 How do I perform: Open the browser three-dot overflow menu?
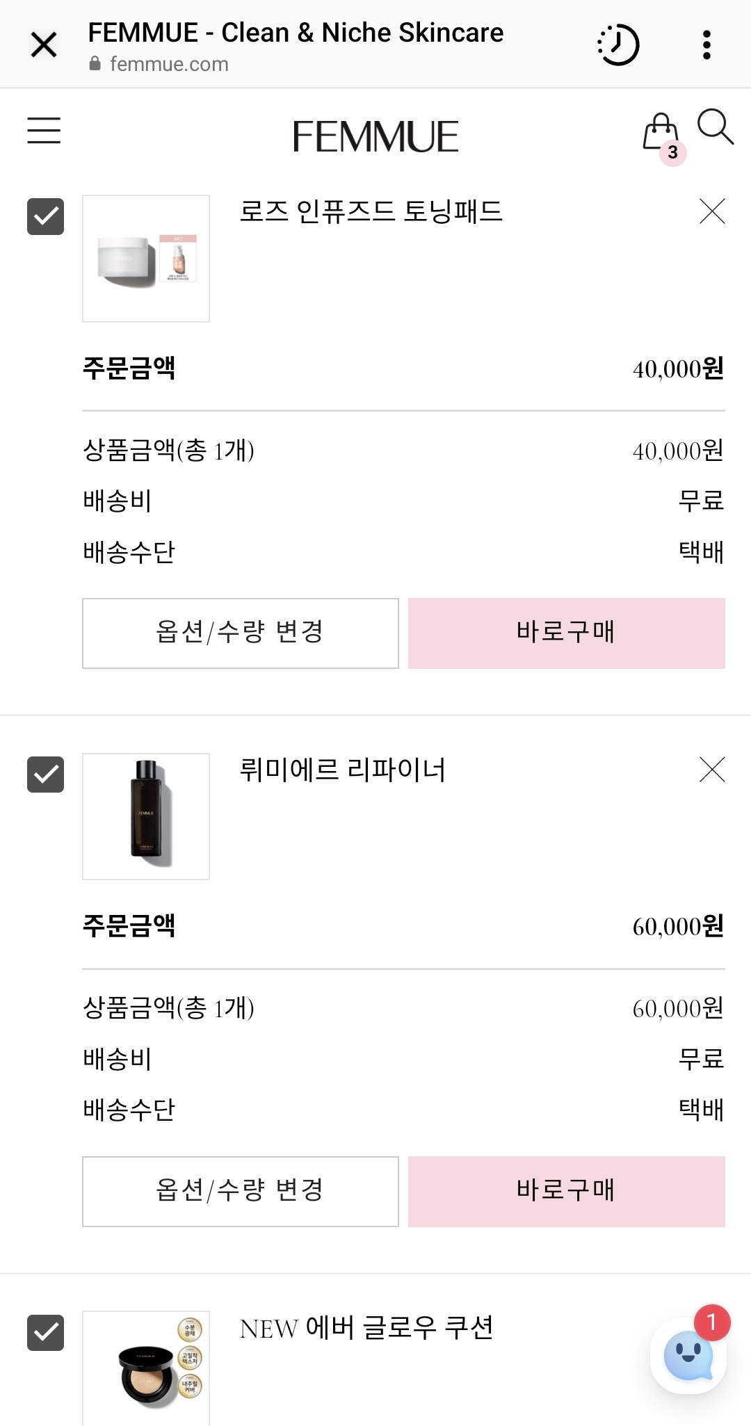pyautogui.click(x=706, y=45)
